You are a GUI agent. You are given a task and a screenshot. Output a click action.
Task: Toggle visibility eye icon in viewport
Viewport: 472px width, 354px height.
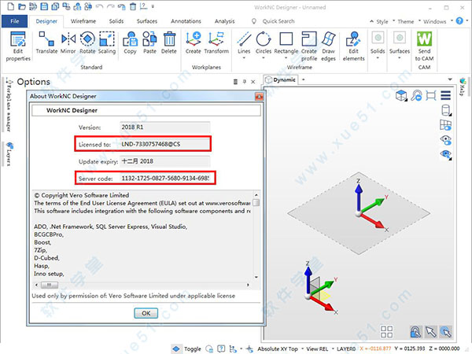[446, 140]
